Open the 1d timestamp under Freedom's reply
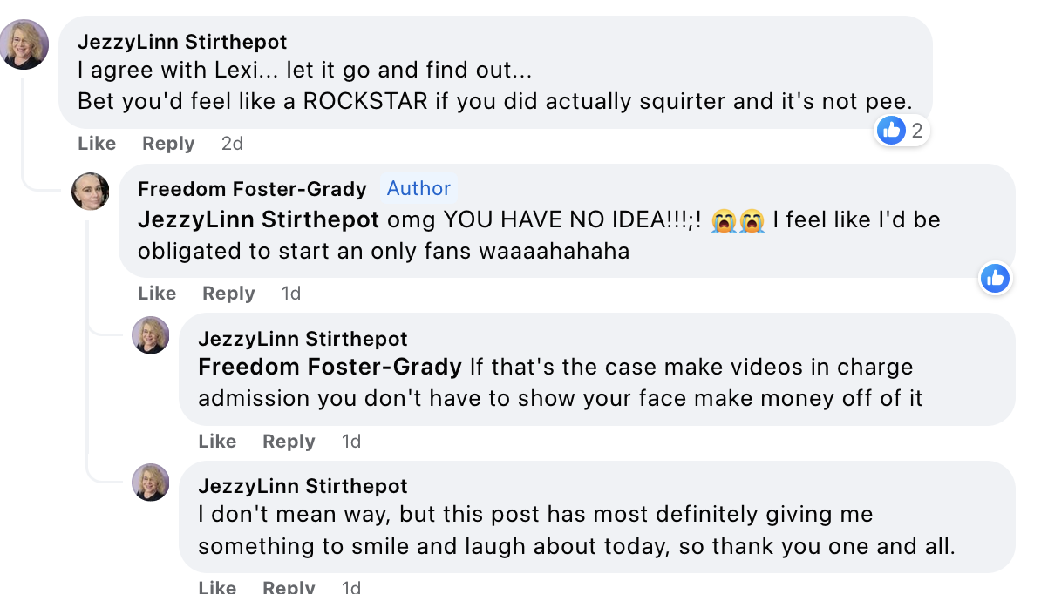This screenshot has height=594, width=1041. (291, 293)
